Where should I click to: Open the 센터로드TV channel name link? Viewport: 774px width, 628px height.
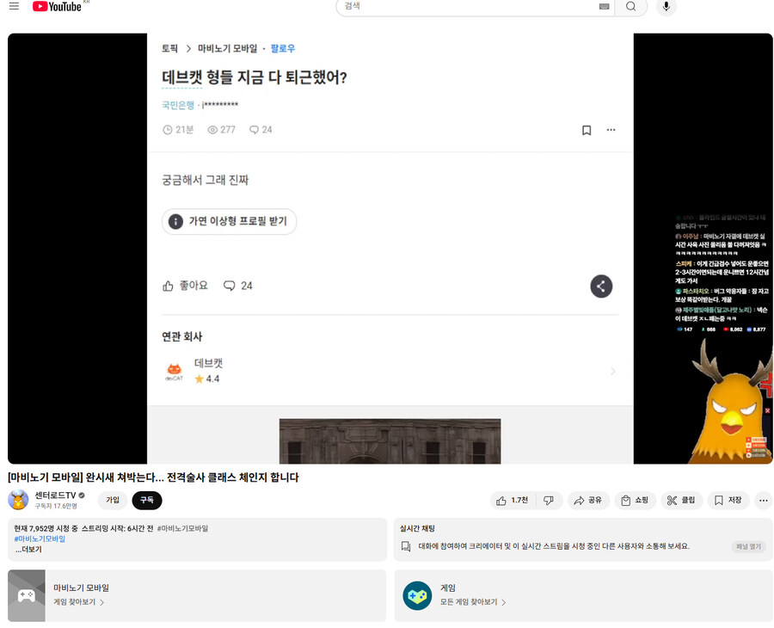point(55,496)
